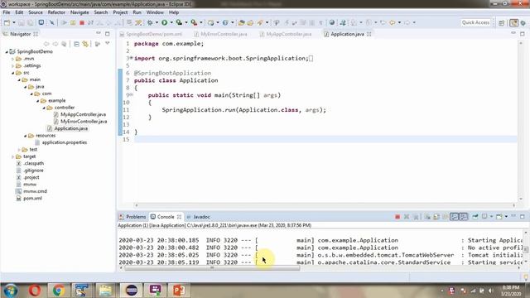The width and height of the screenshot is (530, 298).
Task: Click the Resume debug icon in toolbar
Action: (65, 22)
